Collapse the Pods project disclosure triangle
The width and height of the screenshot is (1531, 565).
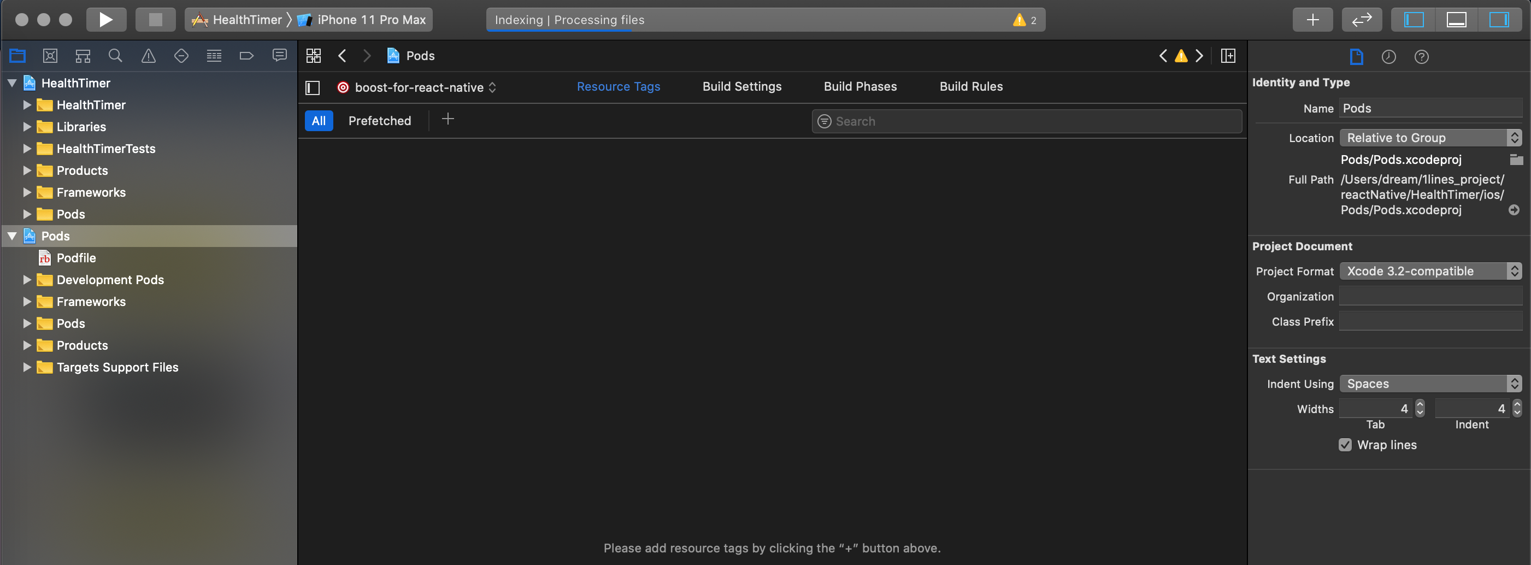(12, 236)
